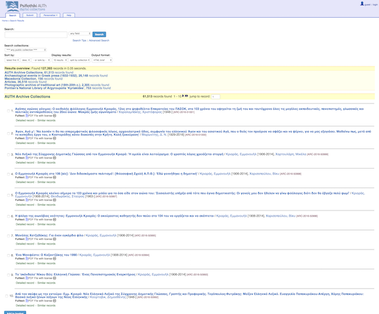
Task: Tick the checkbox for record 5
Action: [x=8, y=194]
